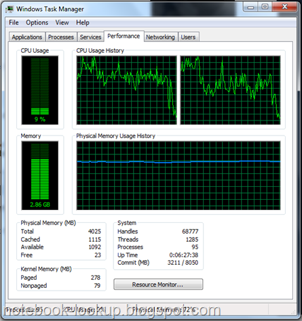Click the Total physical memory value 4025
Image resolution: width=302 pixels, height=321 pixels.
[x=94, y=232]
